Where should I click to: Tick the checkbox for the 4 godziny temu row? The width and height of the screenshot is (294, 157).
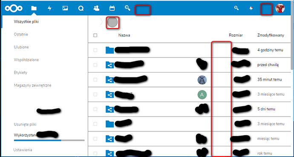click(95, 50)
